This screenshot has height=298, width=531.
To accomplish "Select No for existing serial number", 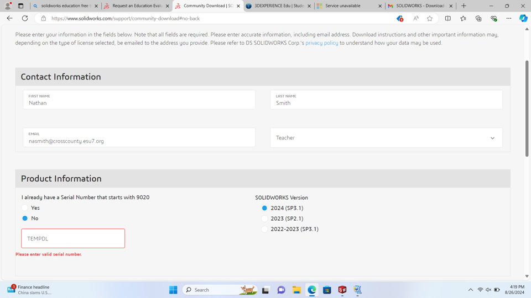I will (25, 219).
